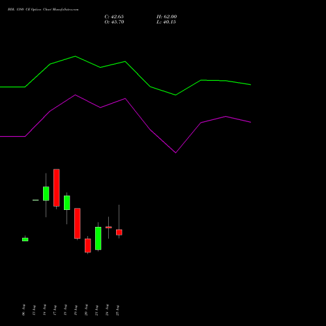The image size is (326, 326).
Task: Click the red candle above 20 Aug
Action: 88,246
